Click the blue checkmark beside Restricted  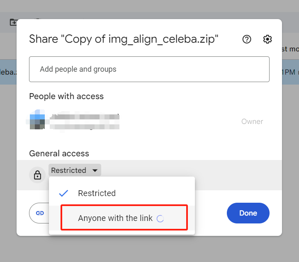pyautogui.click(x=63, y=193)
